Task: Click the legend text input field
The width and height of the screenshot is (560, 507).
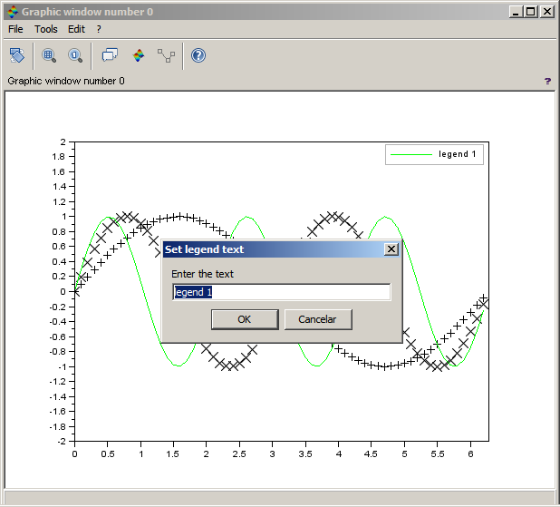Action: pyautogui.click(x=282, y=292)
